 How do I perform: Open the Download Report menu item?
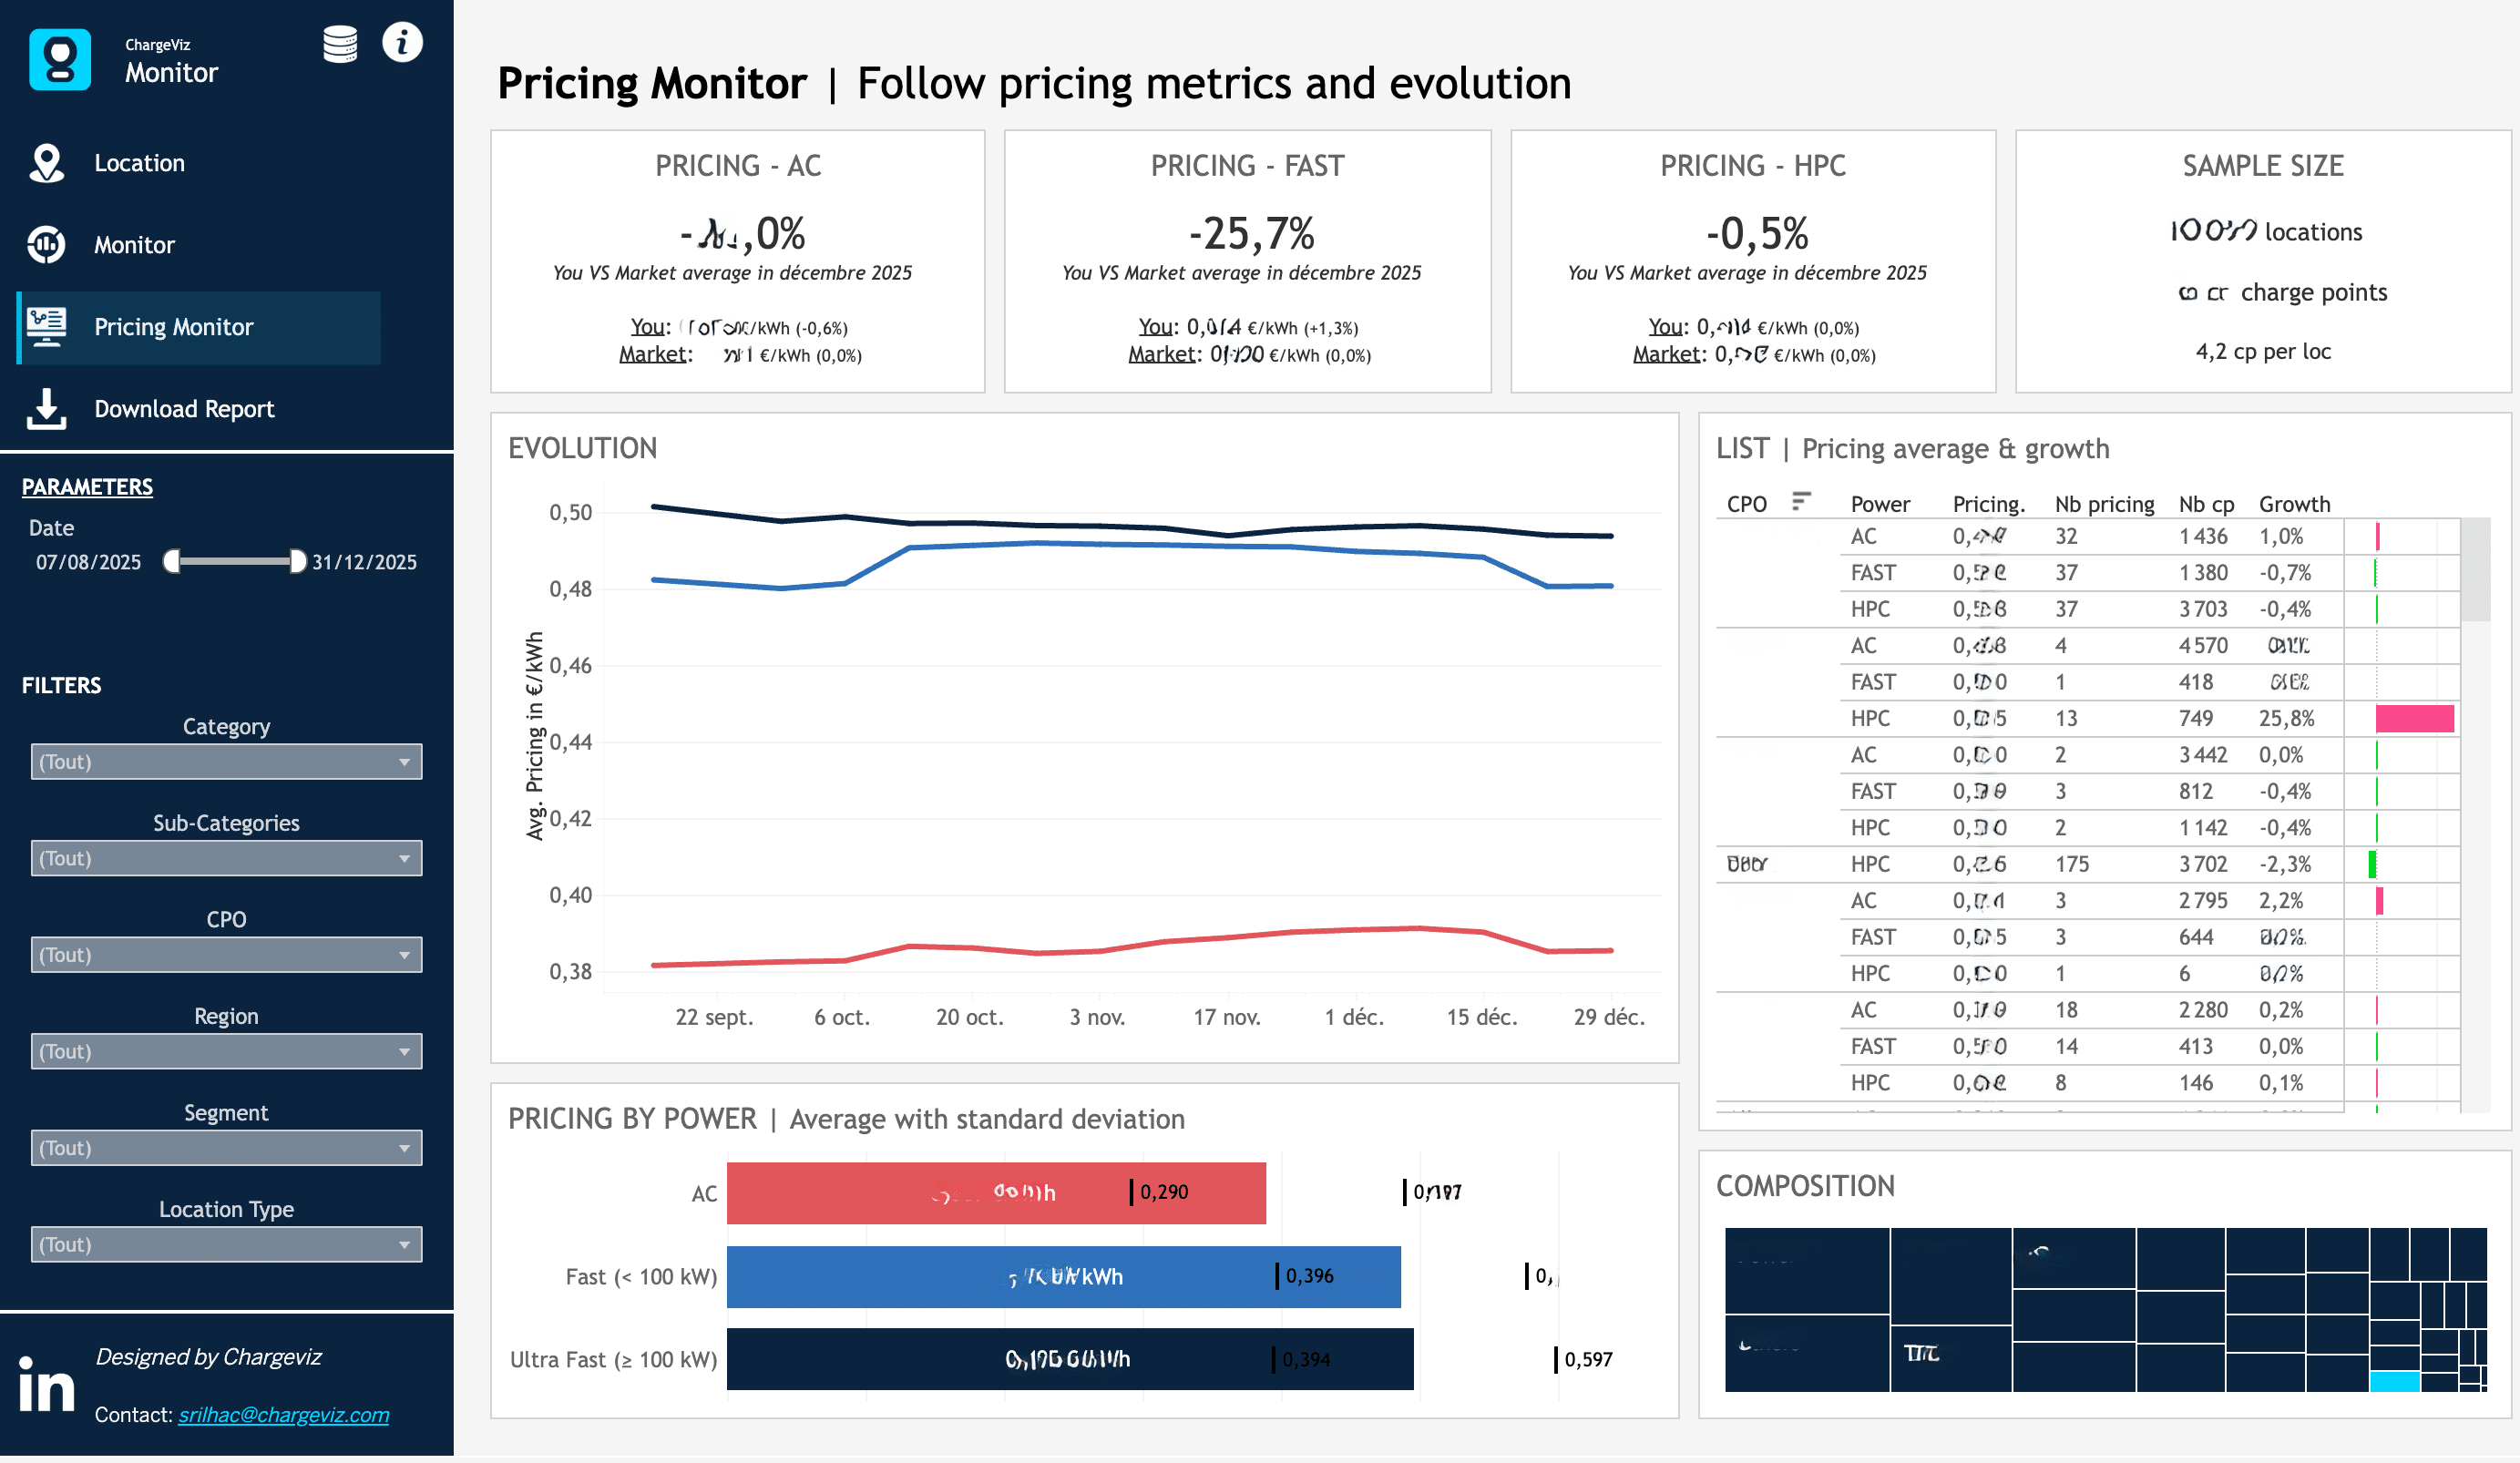click(x=184, y=409)
